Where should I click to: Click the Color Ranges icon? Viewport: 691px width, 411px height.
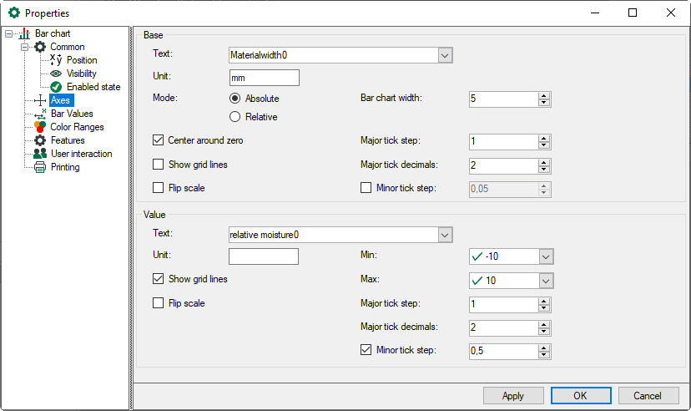[40, 127]
